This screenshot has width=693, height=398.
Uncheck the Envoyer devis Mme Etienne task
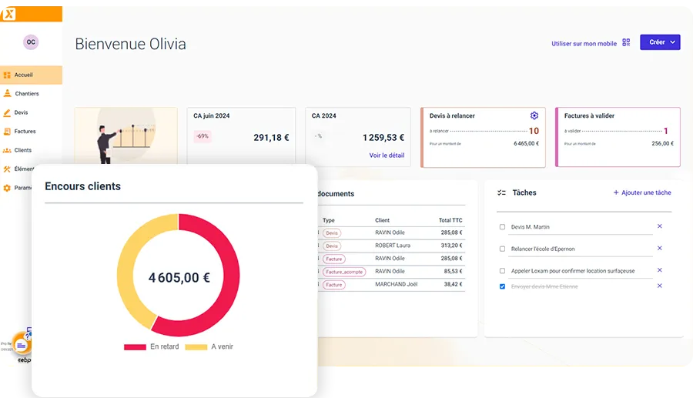point(503,286)
